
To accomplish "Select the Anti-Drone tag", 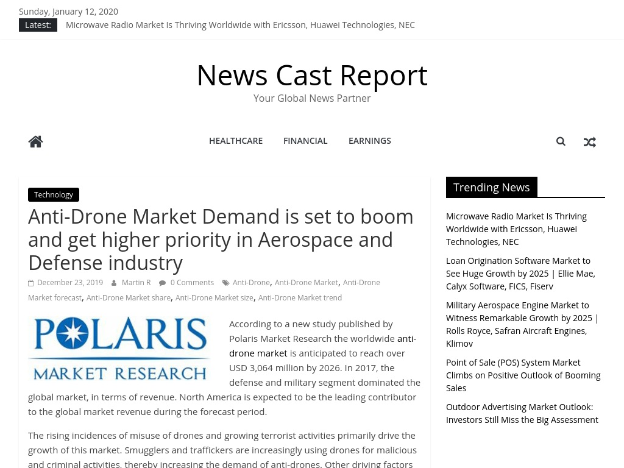I will tap(251, 283).
